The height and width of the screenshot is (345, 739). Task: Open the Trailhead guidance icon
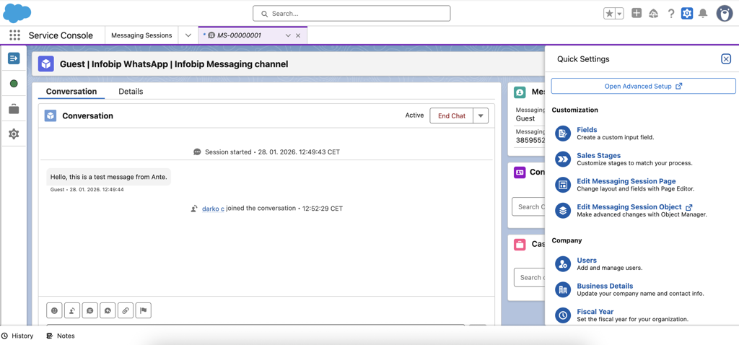tap(654, 14)
